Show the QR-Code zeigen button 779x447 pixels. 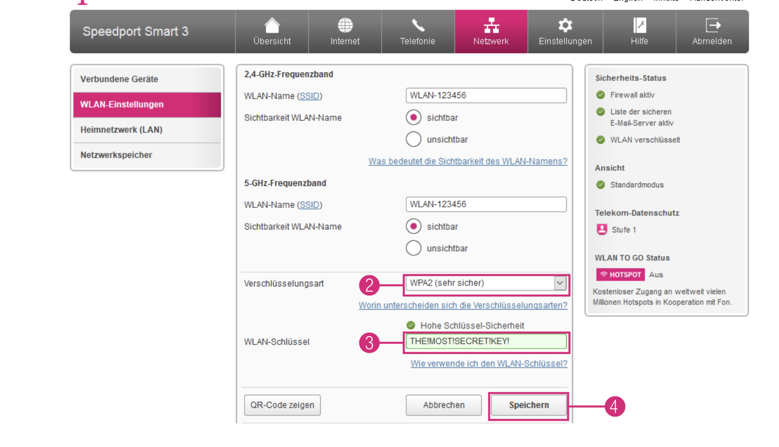(x=282, y=405)
